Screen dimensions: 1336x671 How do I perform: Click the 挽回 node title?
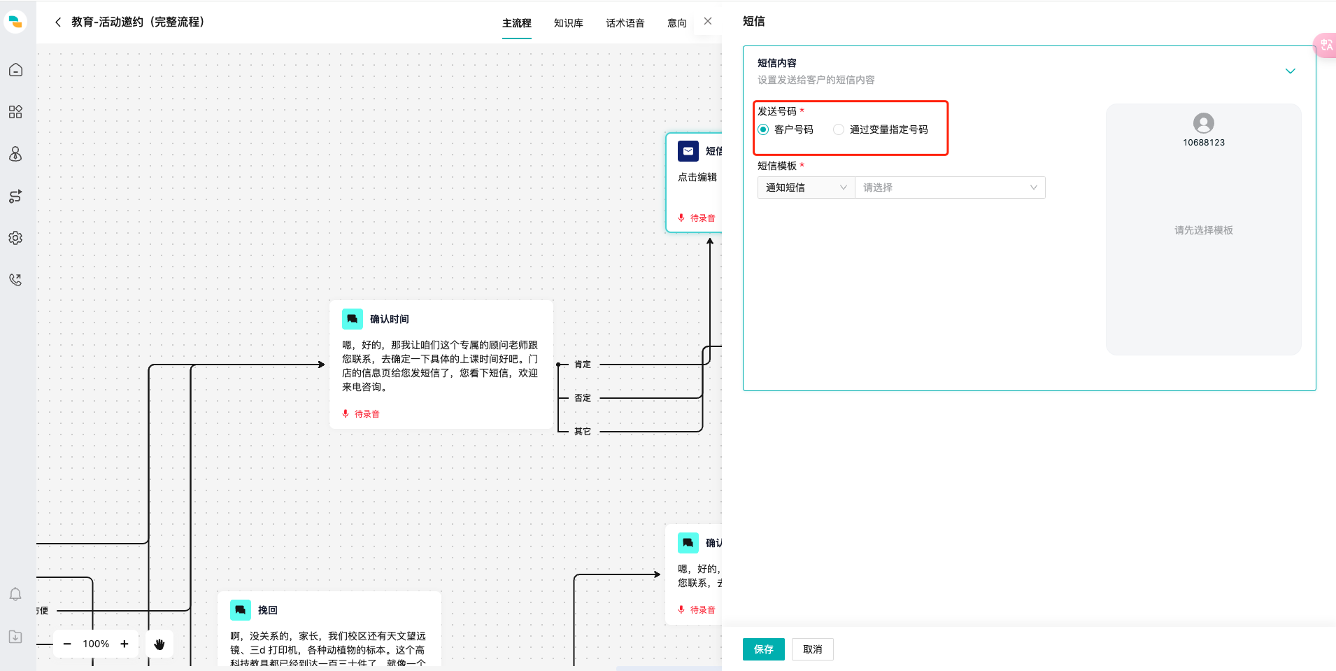coord(268,610)
